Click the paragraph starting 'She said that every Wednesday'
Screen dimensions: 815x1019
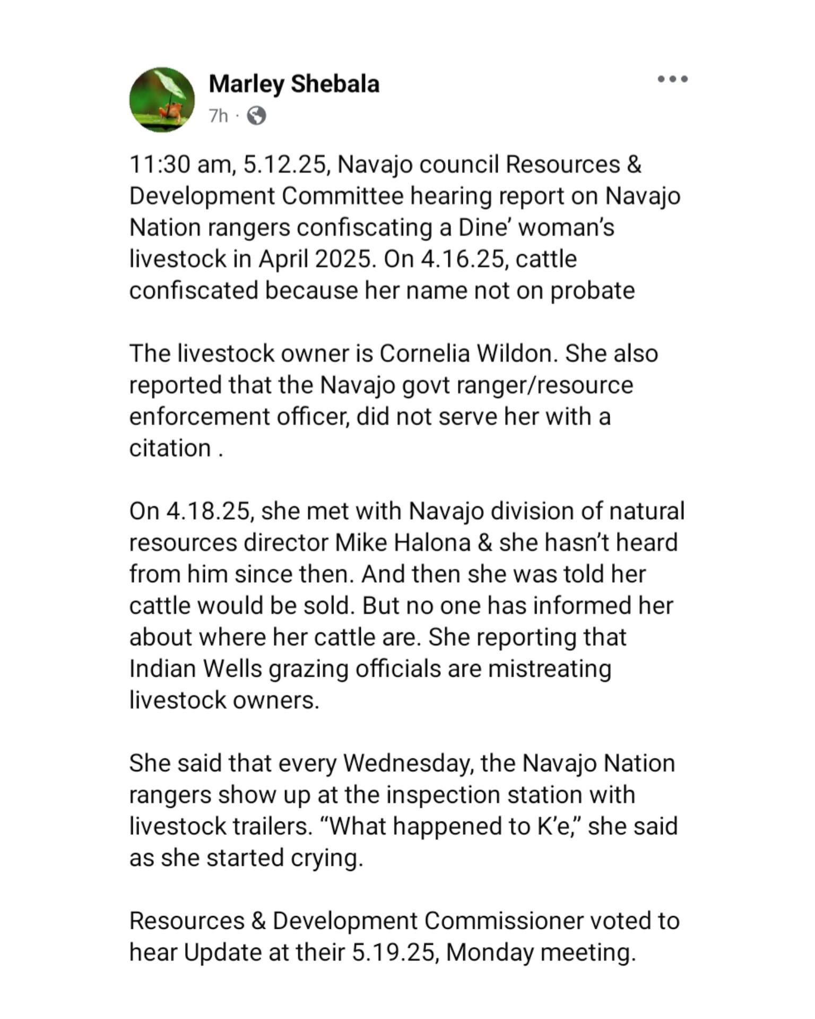(403, 810)
